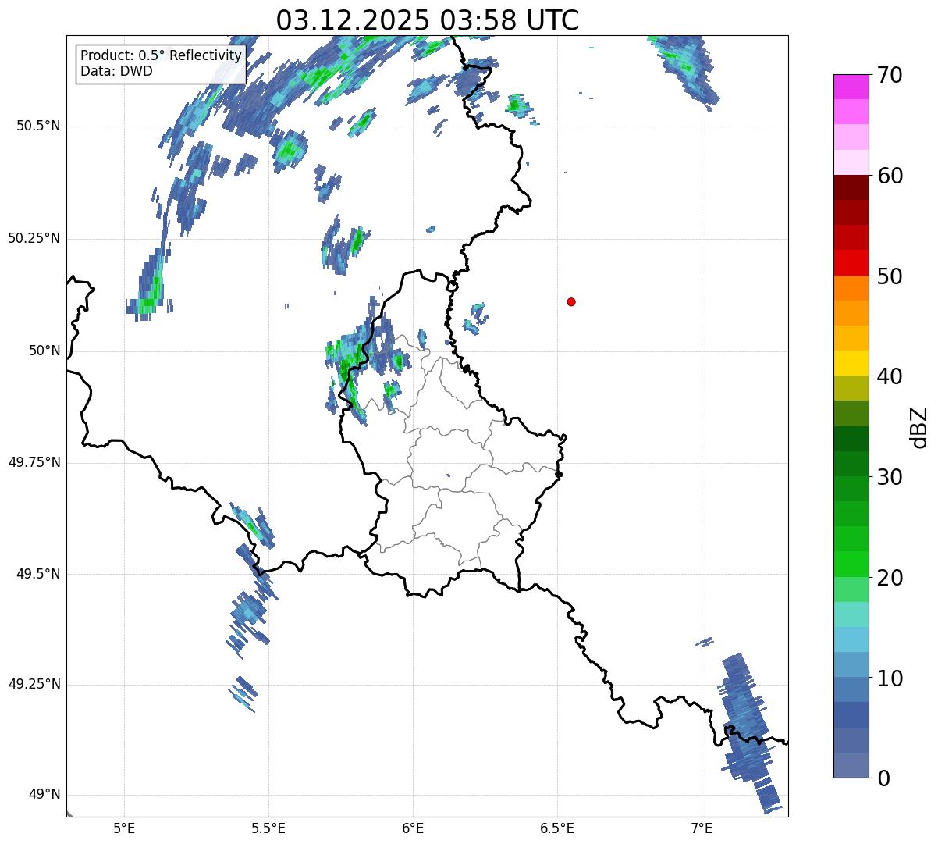Click the colorbar tick value 20
The width and height of the screenshot is (938, 844).
[890, 578]
